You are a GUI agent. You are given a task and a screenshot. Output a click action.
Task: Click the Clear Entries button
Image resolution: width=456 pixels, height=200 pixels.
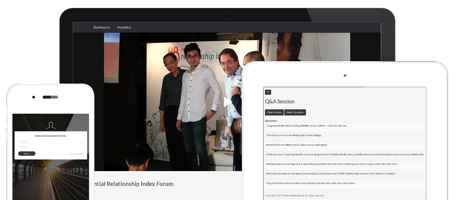click(x=274, y=112)
